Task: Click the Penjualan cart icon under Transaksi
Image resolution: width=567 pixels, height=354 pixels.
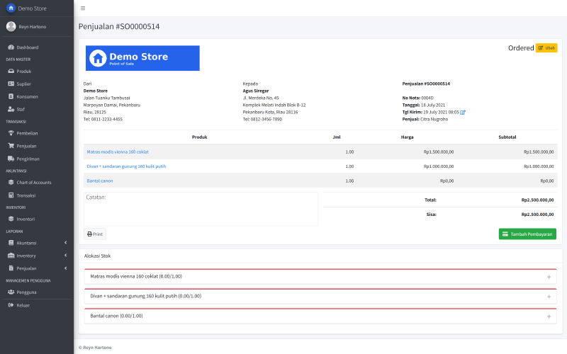Action: [11, 146]
